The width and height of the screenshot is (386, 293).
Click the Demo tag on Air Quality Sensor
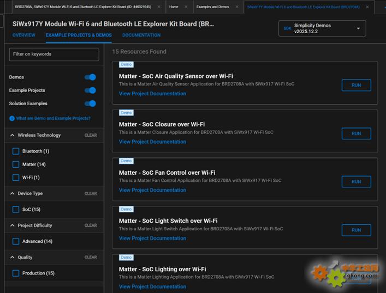(x=126, y=64)
